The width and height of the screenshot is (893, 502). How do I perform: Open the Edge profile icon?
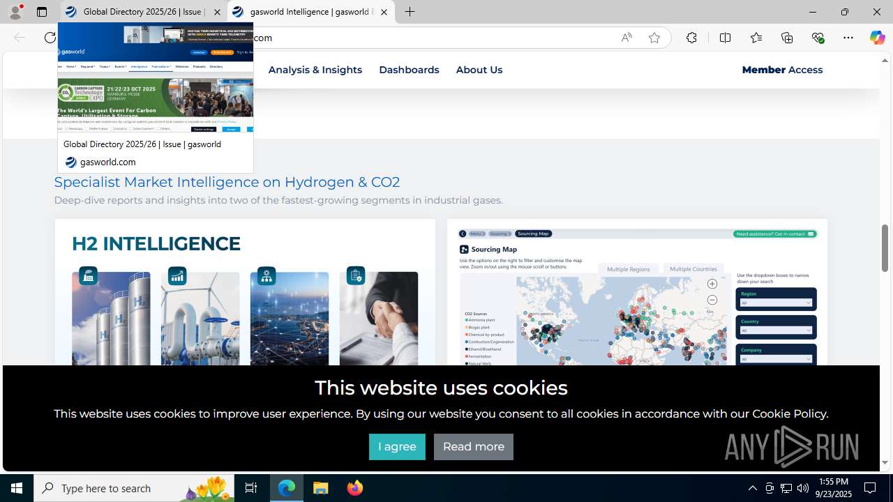(15, 12)
